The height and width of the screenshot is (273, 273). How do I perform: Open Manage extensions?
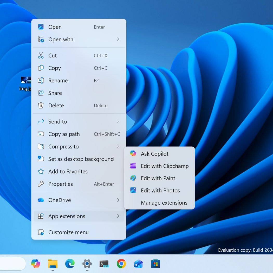[x=159, y=203]
